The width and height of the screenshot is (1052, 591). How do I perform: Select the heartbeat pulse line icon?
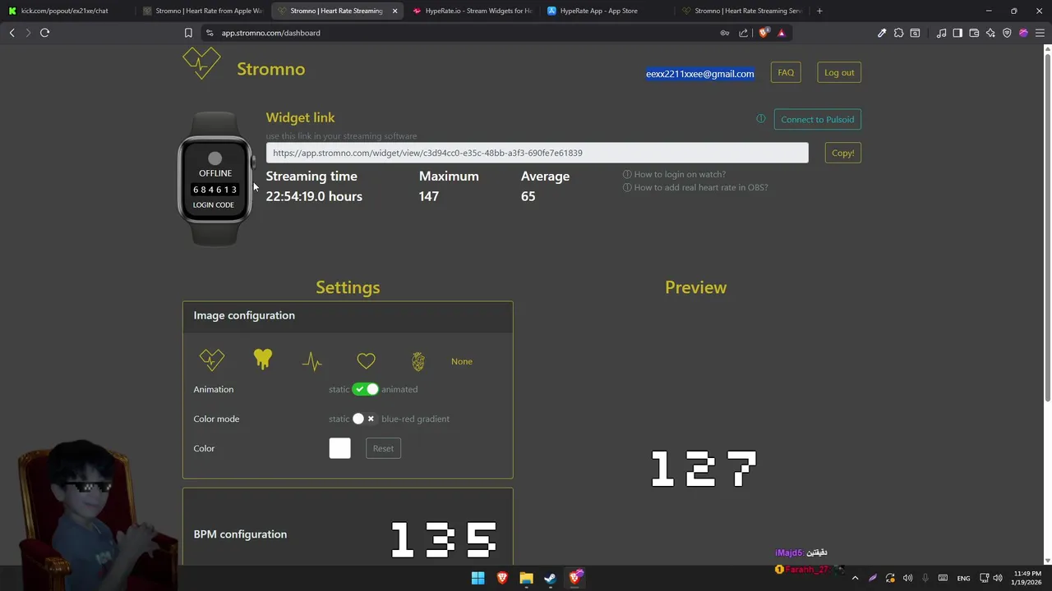coord(312,361)
